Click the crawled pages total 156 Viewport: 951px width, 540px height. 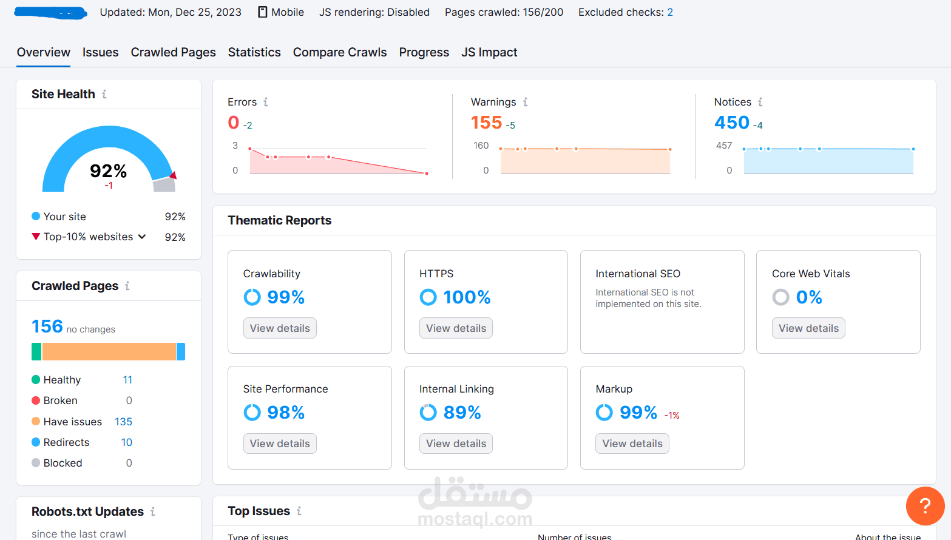47,326
